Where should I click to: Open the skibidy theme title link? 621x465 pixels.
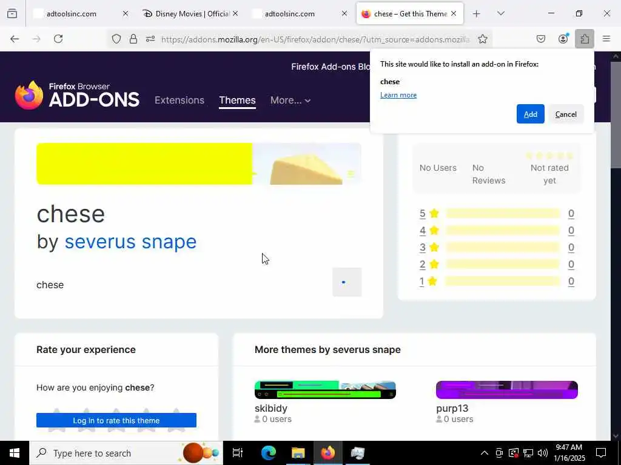(271, 408)
